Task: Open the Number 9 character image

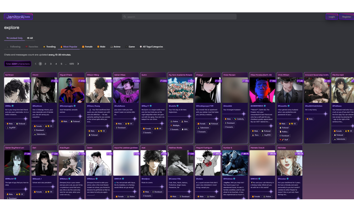Action: (x=235, y=163)
